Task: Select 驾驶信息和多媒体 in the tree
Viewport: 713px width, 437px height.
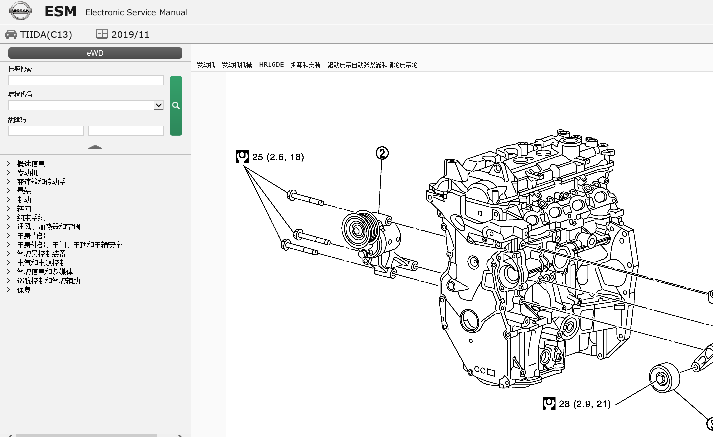Action: pos(45,272)
